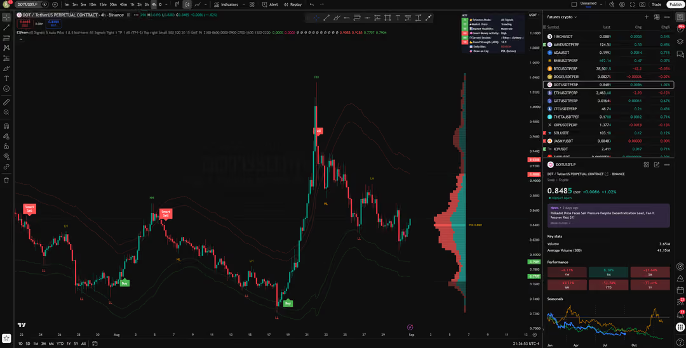Select the 1M date range tab

click(36, 344)
